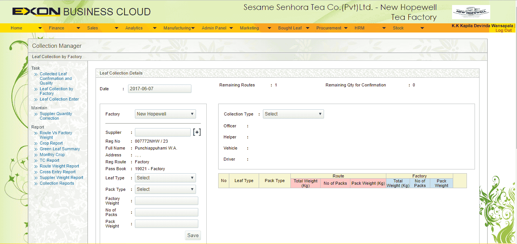
Task: Click the EXON Business Cloud logo
Action: [x=81, y=12]
